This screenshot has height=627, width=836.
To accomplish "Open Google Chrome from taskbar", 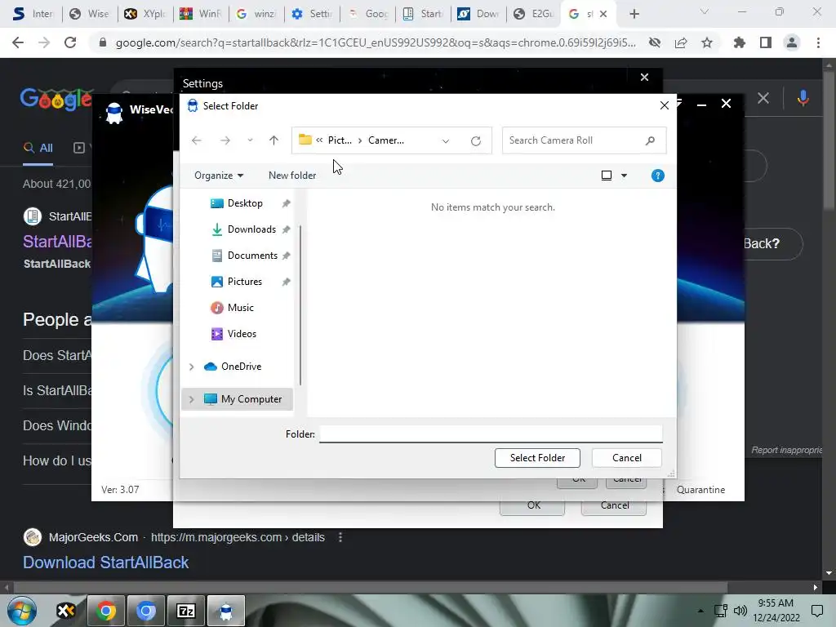I will tap(105, 611).
